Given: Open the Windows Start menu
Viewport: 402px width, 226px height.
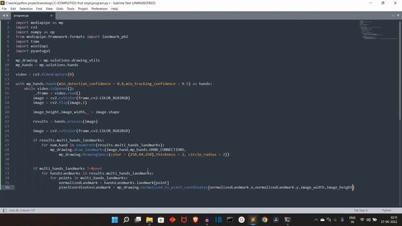Looking at the screenshot, I should coord(115,220).
